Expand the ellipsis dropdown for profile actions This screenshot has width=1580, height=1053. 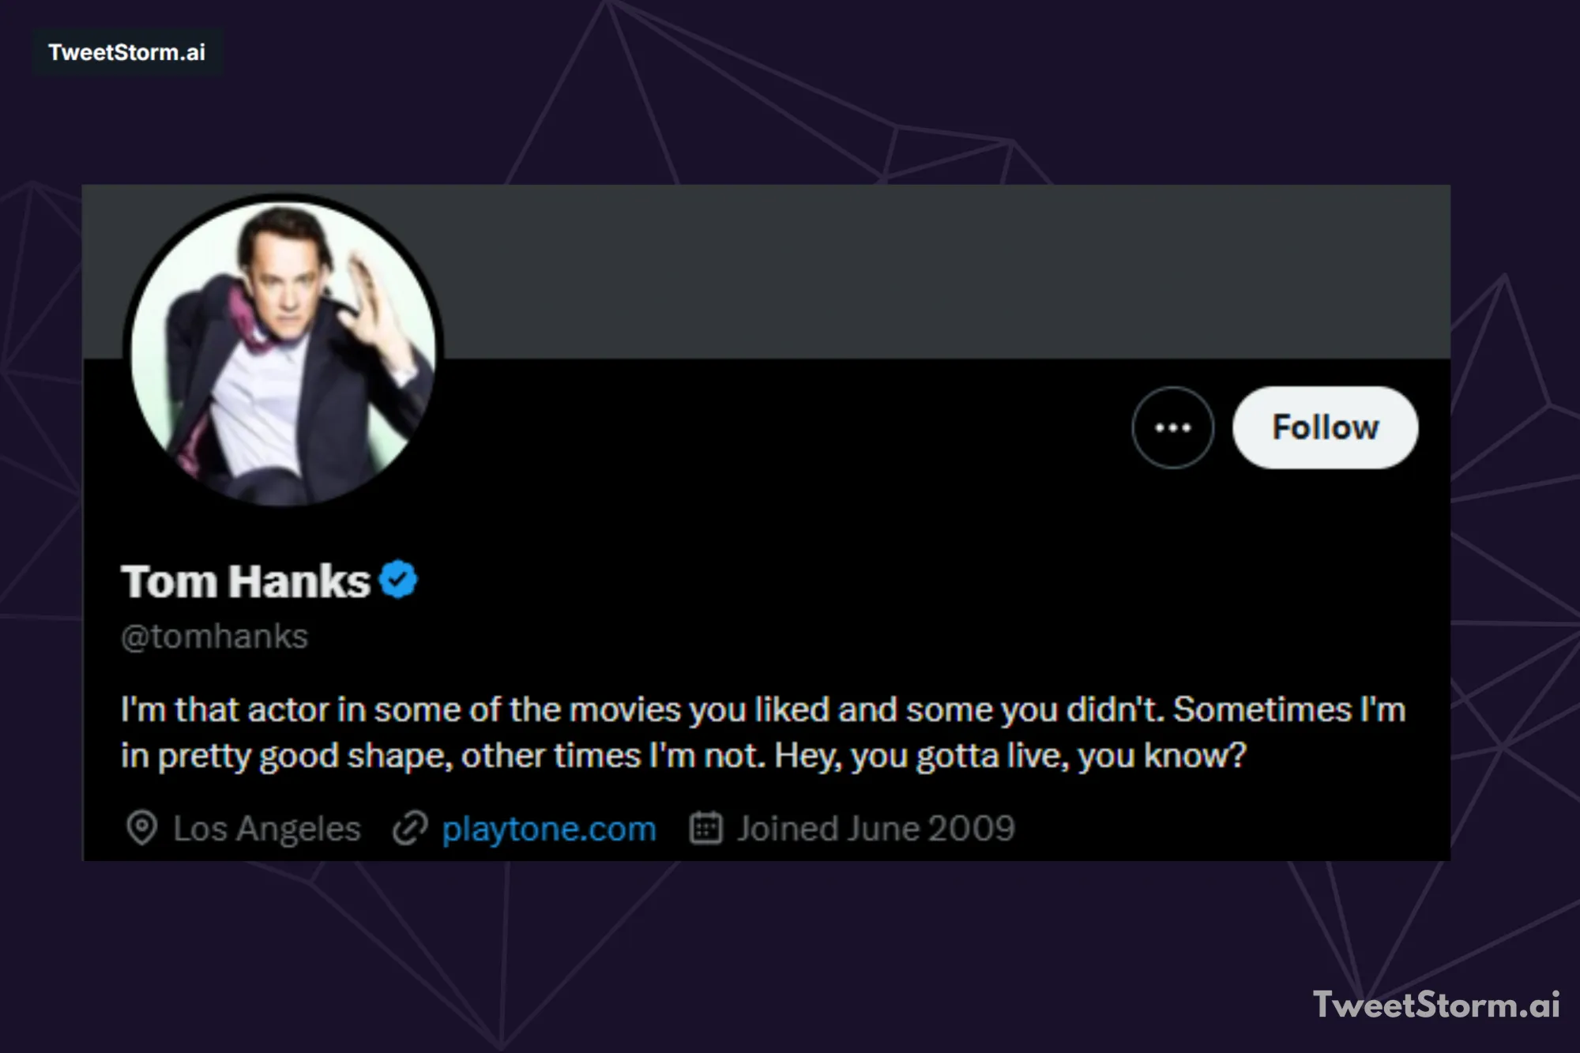[1172, 427]
